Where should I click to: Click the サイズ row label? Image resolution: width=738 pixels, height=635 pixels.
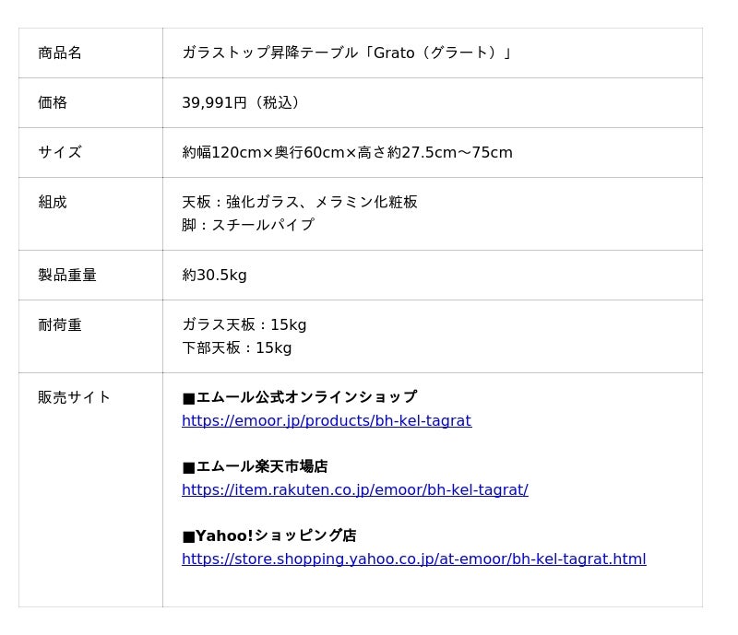pos(60,153)
